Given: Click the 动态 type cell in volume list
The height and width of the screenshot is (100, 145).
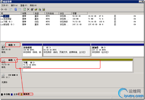Looking at the screenshot, I should coord(37,22).
